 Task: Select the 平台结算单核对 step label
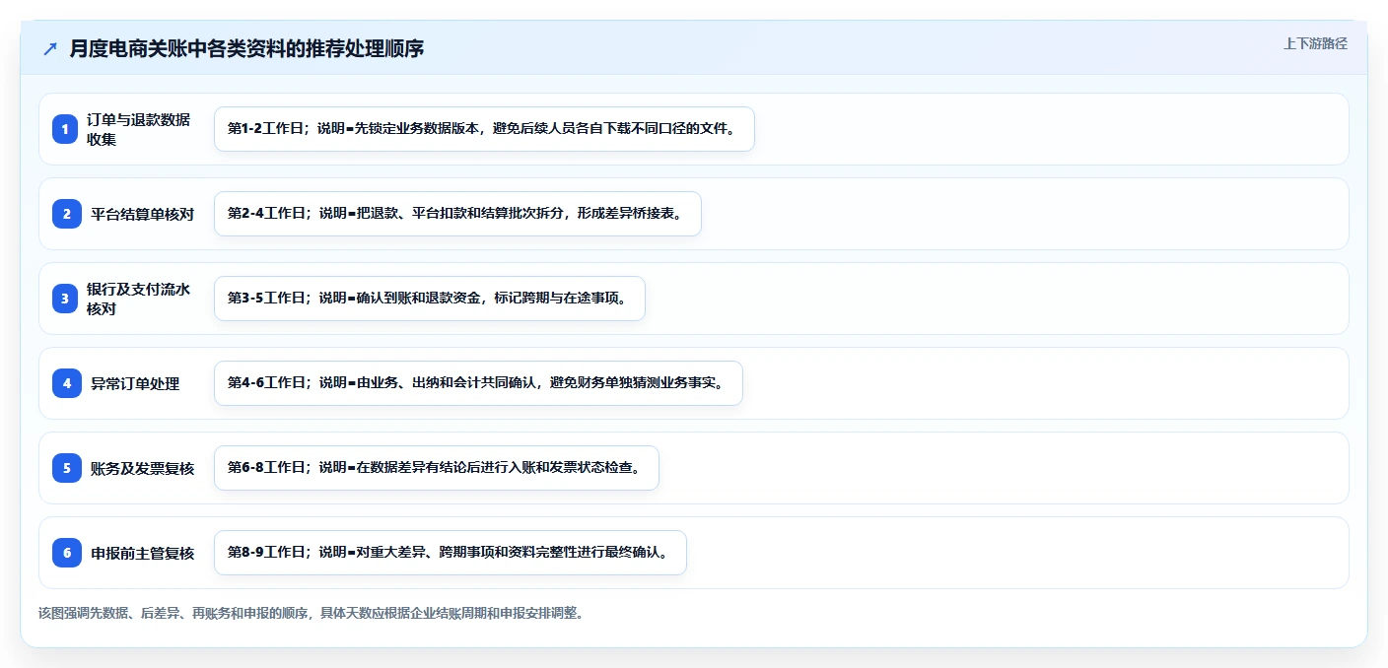(x=143, y=214)
